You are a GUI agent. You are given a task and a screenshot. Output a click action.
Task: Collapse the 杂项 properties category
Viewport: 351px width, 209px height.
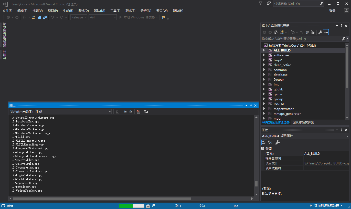point(262,149)
